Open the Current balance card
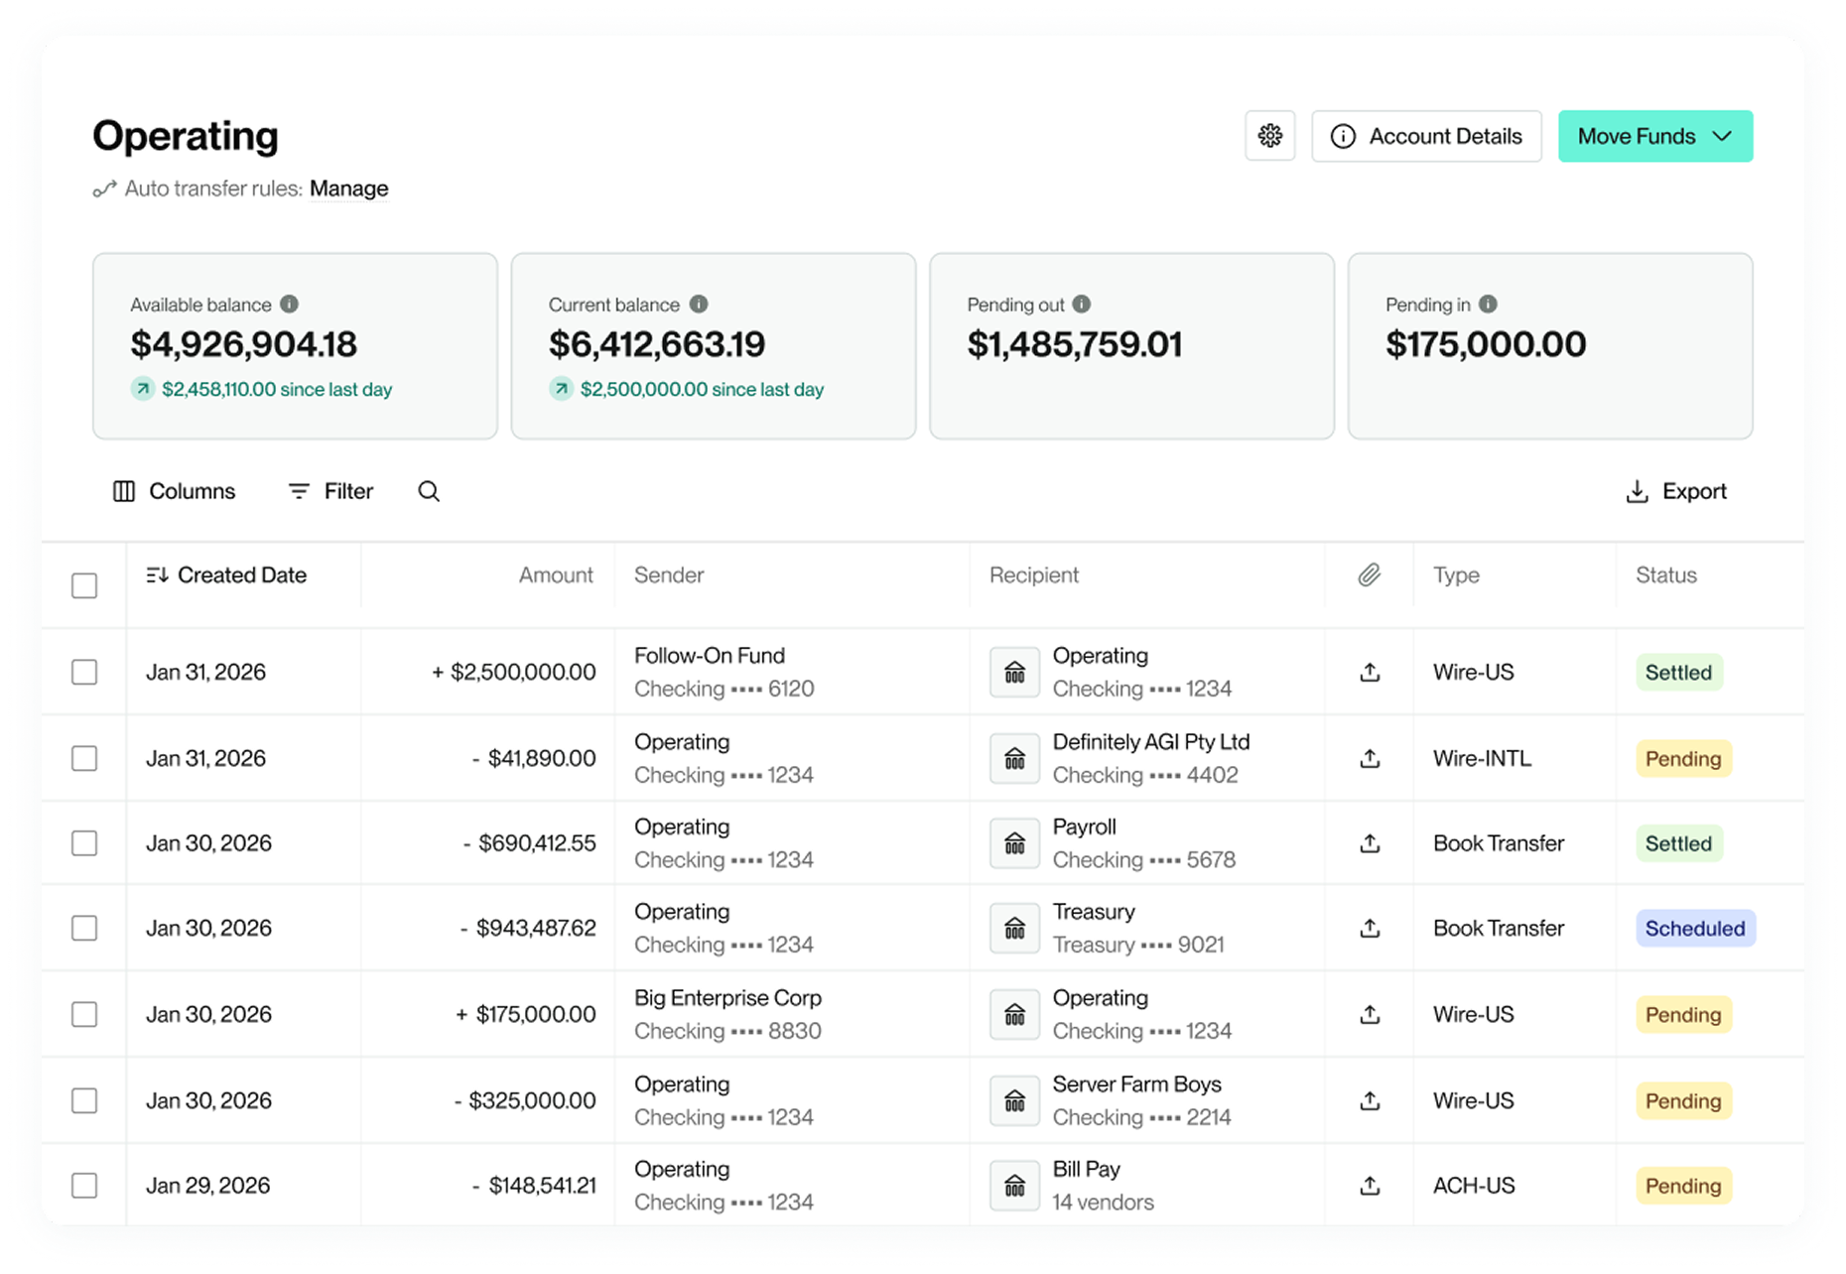 [714, 345]
